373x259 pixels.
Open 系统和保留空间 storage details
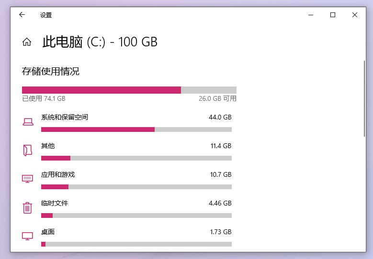coord(65,117)
